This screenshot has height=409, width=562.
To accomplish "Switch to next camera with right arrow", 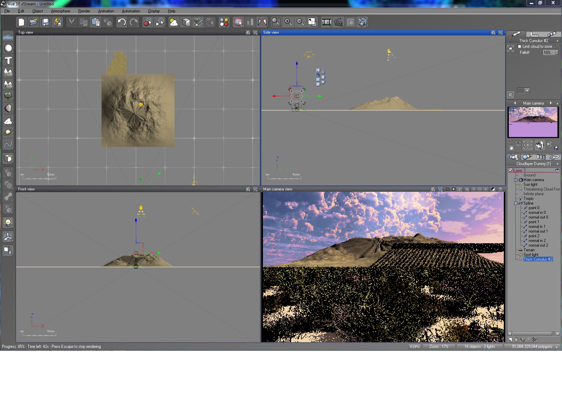I will click(x=551, y=103).
